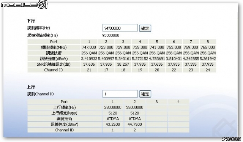This screenshot has height=142, width=243.
Task: Select the frequency cell 723.000
Action: pyautogui.click(x=106, y=47)
